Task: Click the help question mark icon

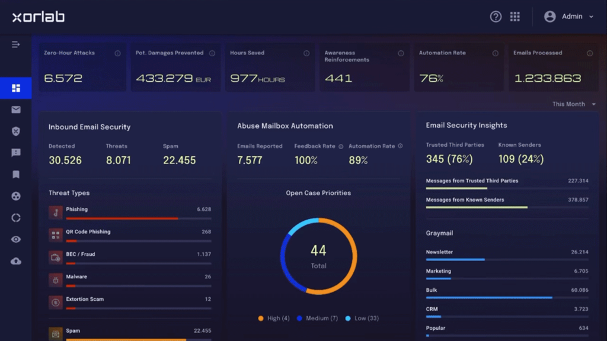Action: 496,17
